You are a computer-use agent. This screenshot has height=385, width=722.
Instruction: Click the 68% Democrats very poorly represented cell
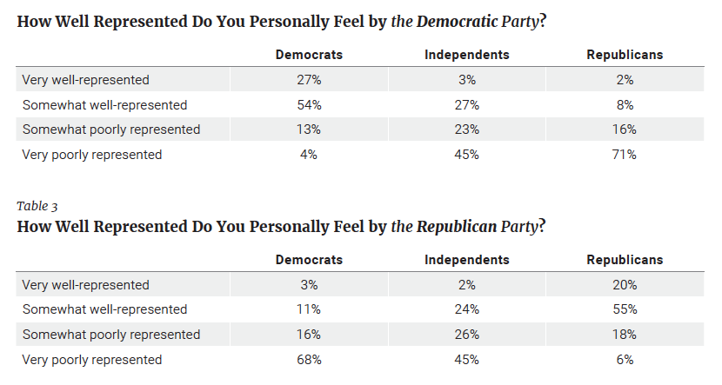(x=309, y=360)
